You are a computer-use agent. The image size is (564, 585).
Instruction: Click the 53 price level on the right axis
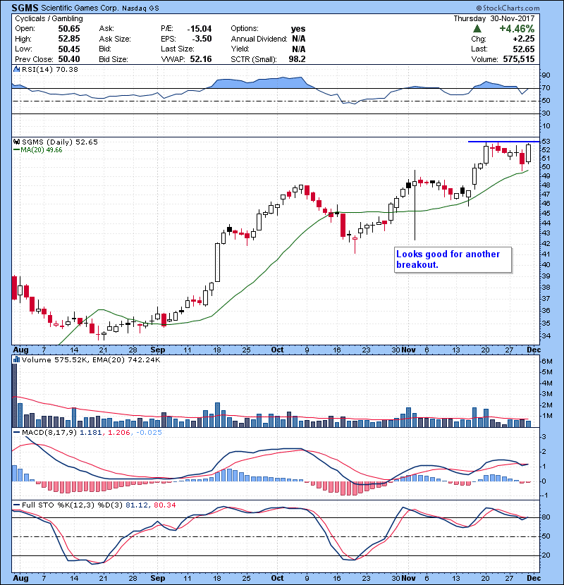[x=546, y=142]
